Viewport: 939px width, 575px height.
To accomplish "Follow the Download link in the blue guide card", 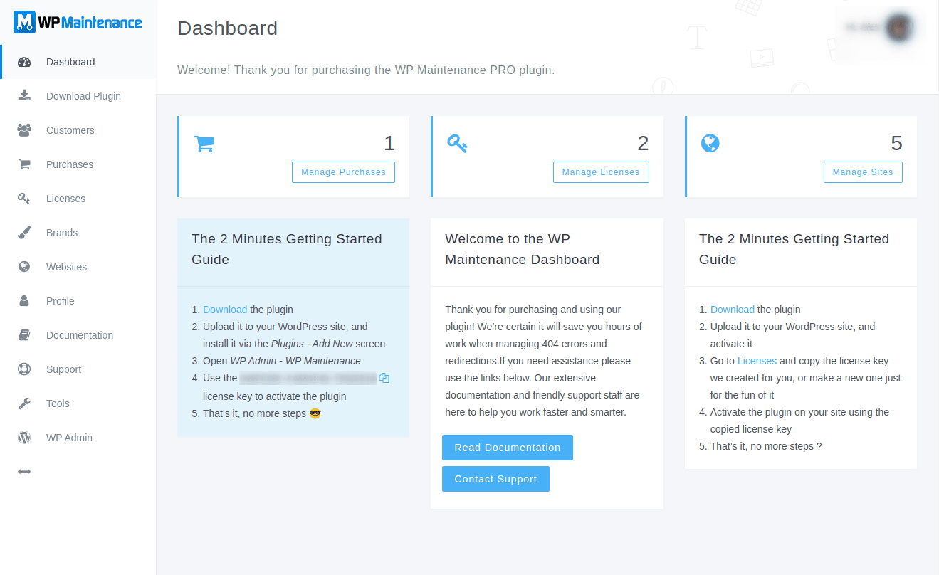I will click(x=225, y=310).
